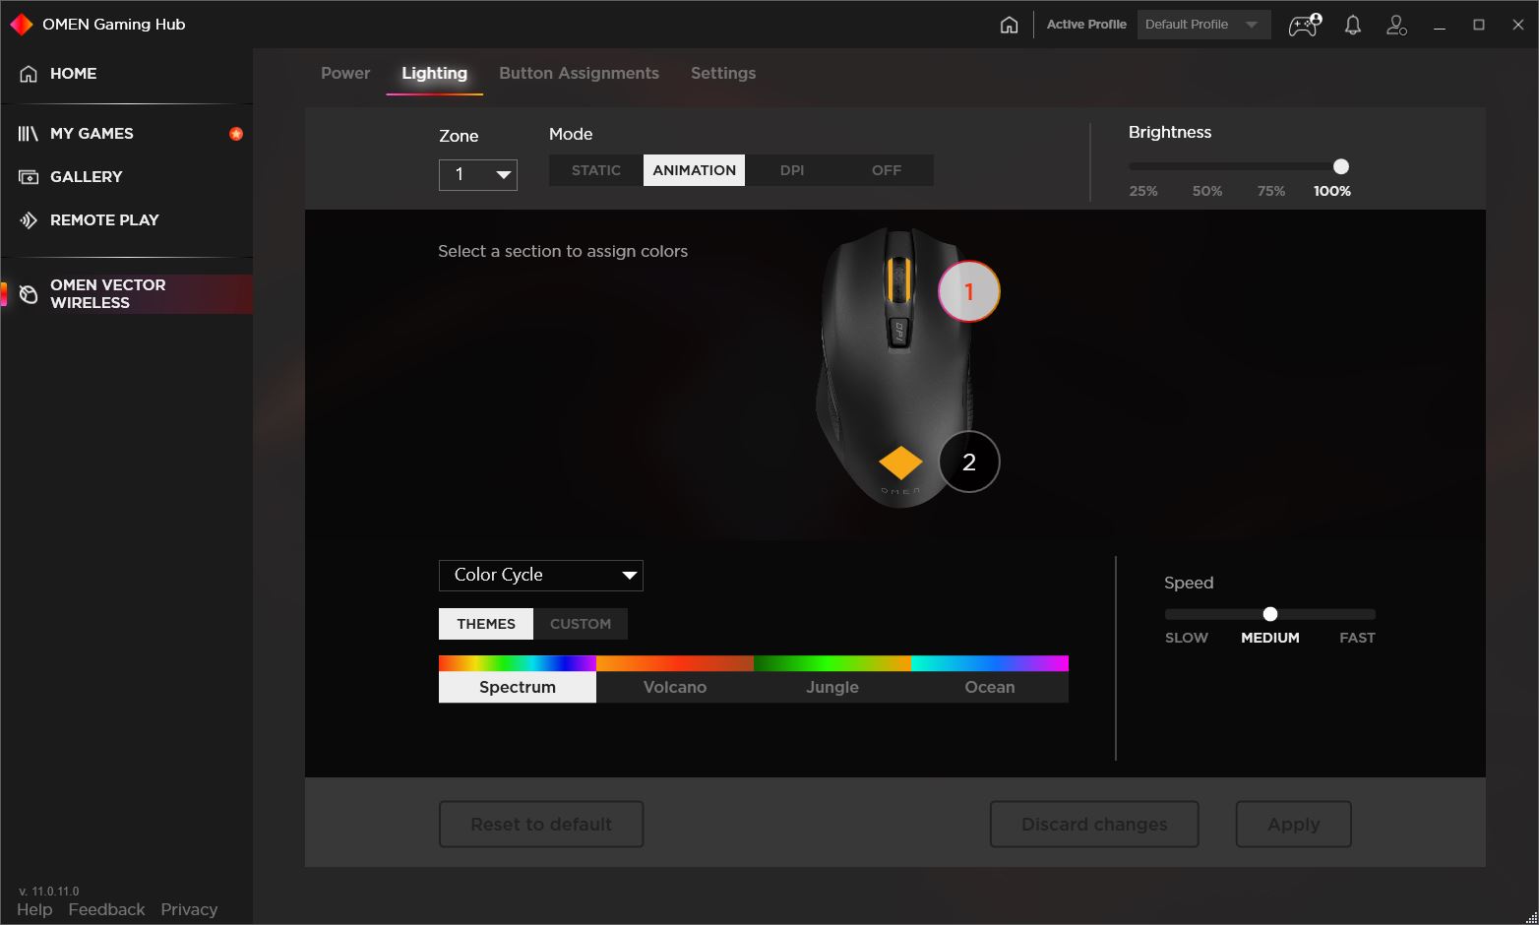Click the Apply button
1539x925 pixels.
tap(1293, 825)
